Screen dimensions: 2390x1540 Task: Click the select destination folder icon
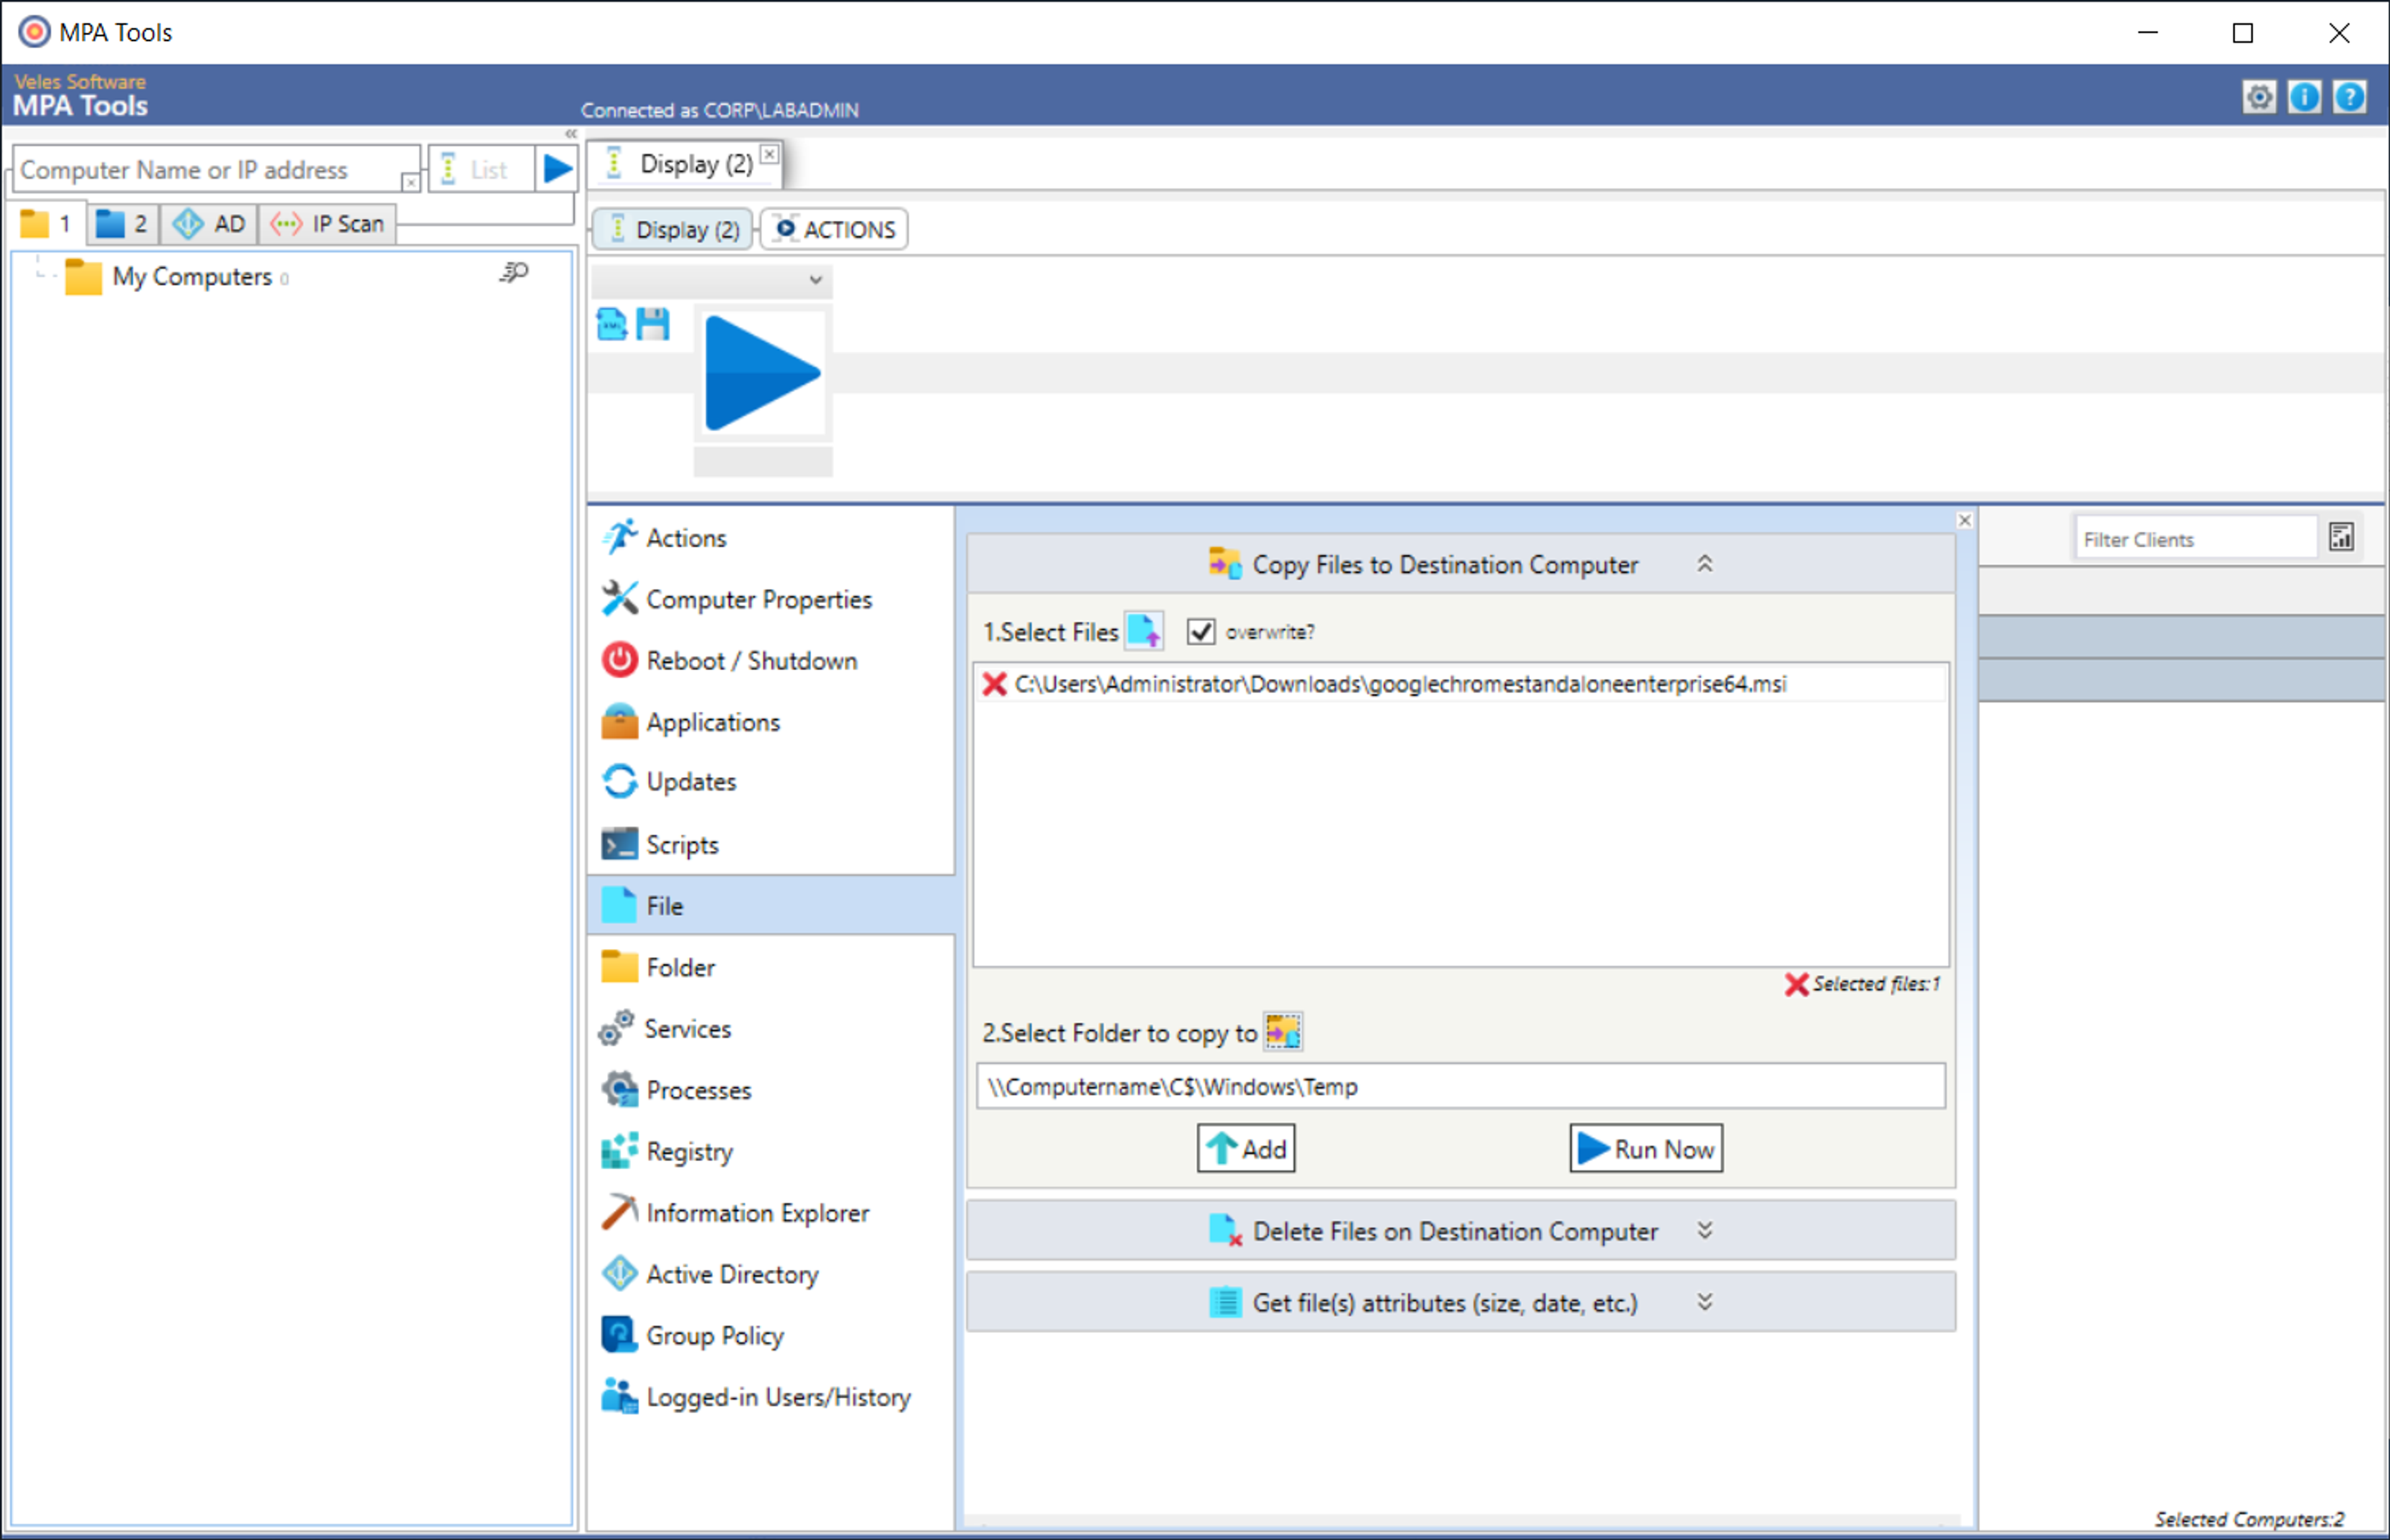1283,1031
